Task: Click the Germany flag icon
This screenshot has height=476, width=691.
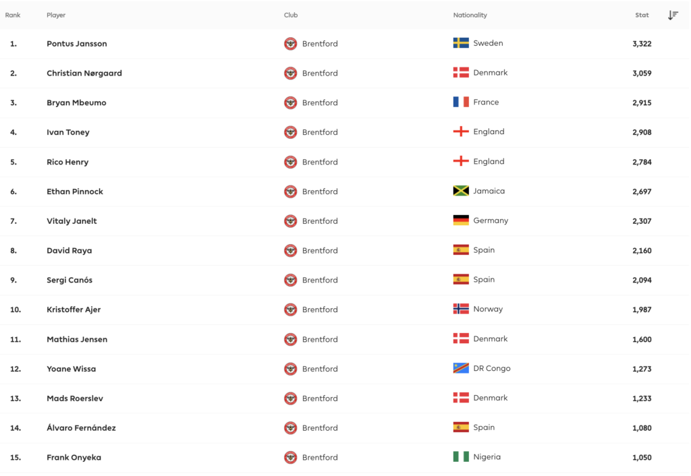Action: click(461, 220)
